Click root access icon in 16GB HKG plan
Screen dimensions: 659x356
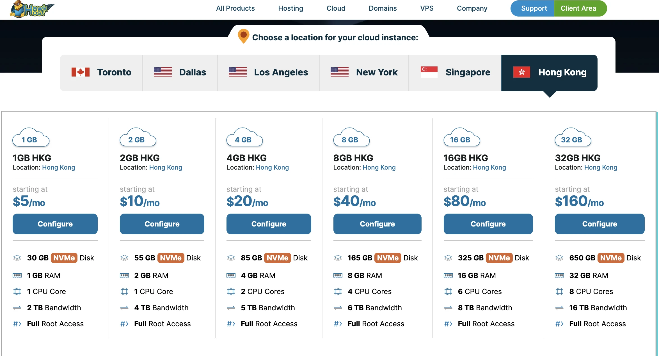[448, 324]
